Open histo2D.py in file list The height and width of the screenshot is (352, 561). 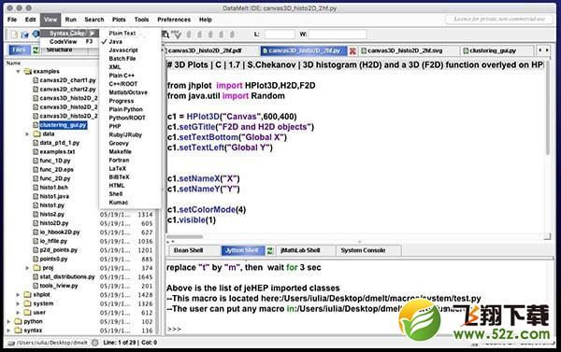53,223
